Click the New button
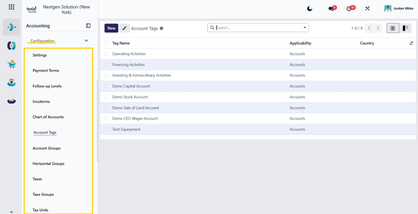Image resolution: width=418 pixels, height=214 pixels. coord(111,28)
